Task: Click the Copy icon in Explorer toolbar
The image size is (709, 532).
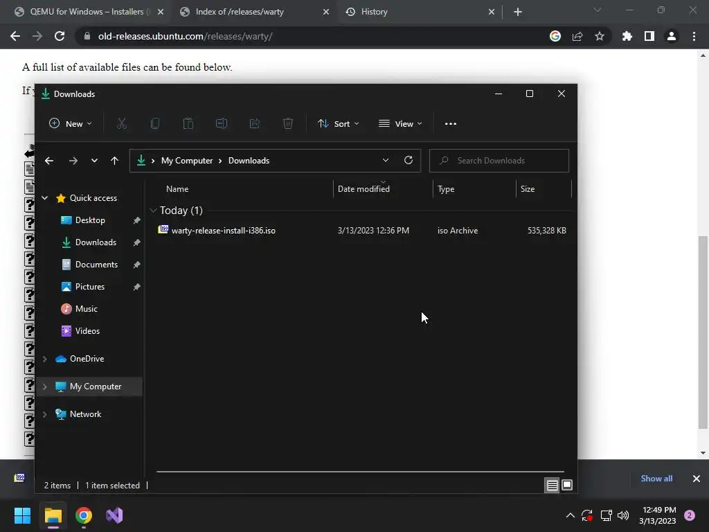Action: coord(155,123)
